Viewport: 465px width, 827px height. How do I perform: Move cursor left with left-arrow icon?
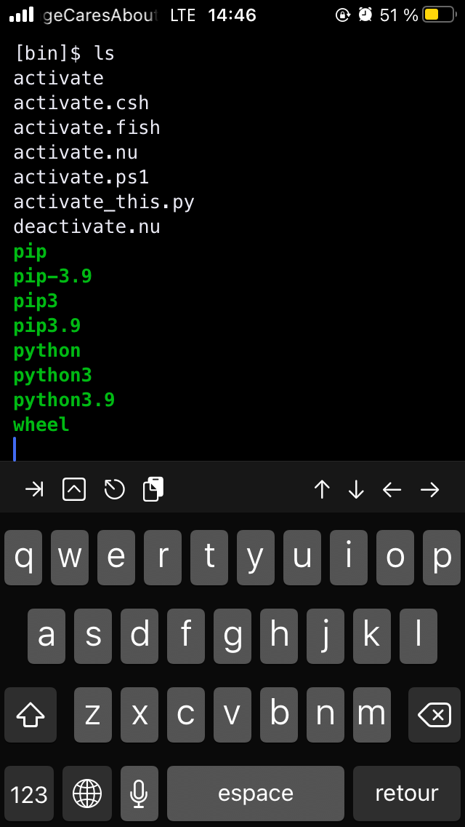[392, 488]
